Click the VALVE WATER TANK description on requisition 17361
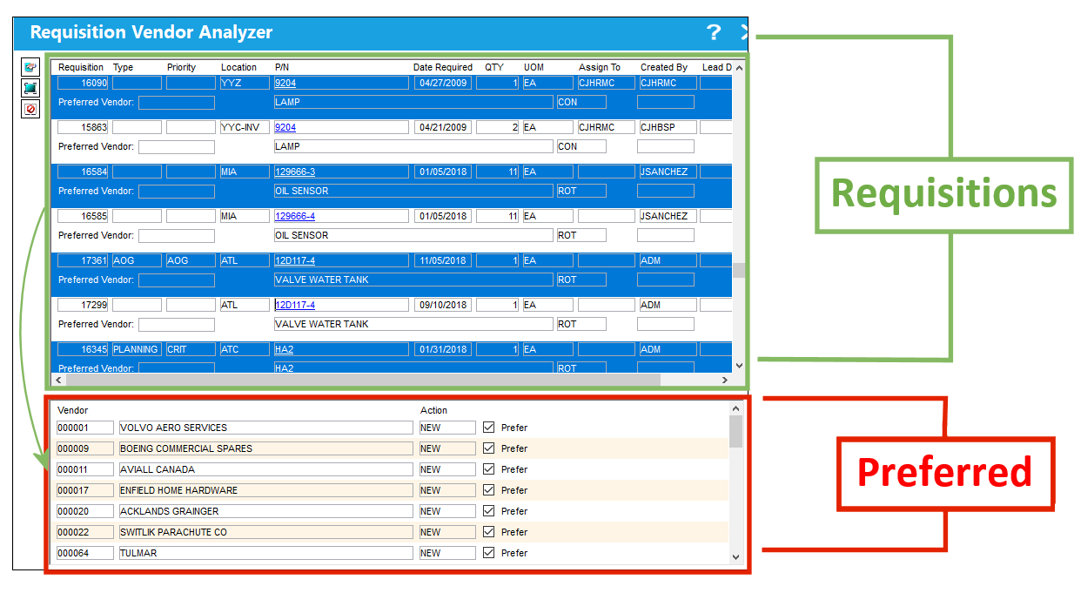The image size is (1074, 593). 413,280
